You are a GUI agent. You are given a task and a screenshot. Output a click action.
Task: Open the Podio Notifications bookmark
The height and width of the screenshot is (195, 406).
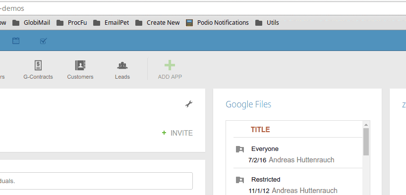[217, 23]
